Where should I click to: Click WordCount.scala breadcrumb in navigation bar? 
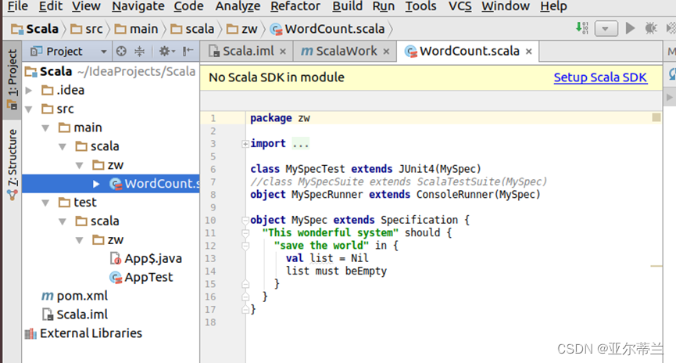(327, 29)
